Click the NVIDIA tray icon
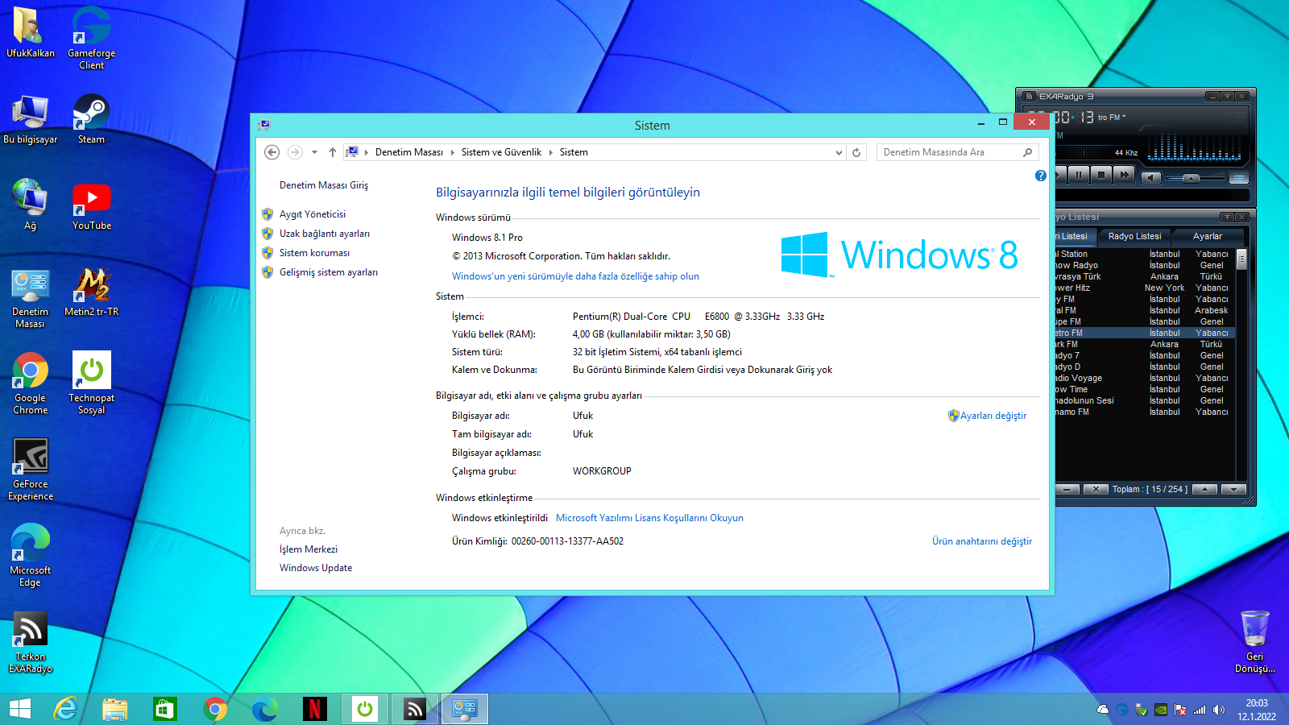Image resolution: width=1289 pixels, height=725 pixels. click(x=1161, y=710)
